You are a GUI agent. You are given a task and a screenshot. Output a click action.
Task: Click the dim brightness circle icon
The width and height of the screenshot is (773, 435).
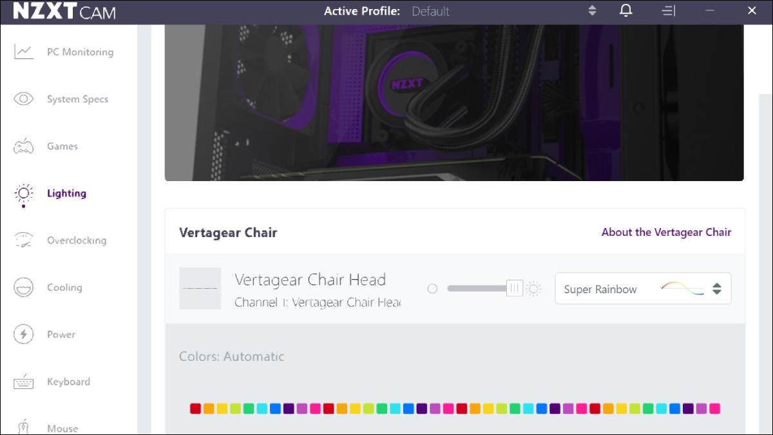point(432,289)
